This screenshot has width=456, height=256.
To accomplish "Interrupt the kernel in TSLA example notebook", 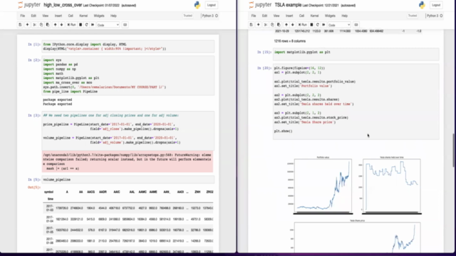I will pos(311,25).
